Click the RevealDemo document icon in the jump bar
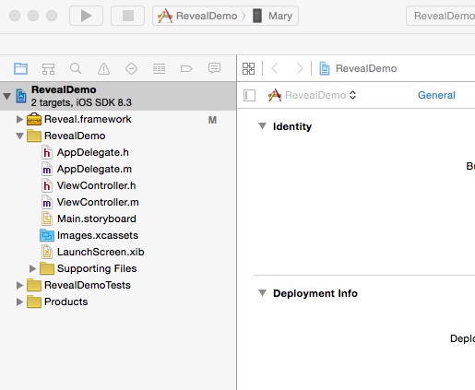The width and height of the screenshot is (475, 390). [325, 68]
